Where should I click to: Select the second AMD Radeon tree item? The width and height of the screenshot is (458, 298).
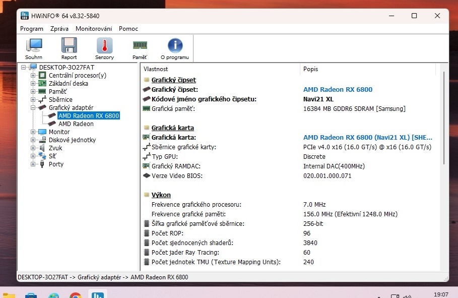(x=76, y=124)
